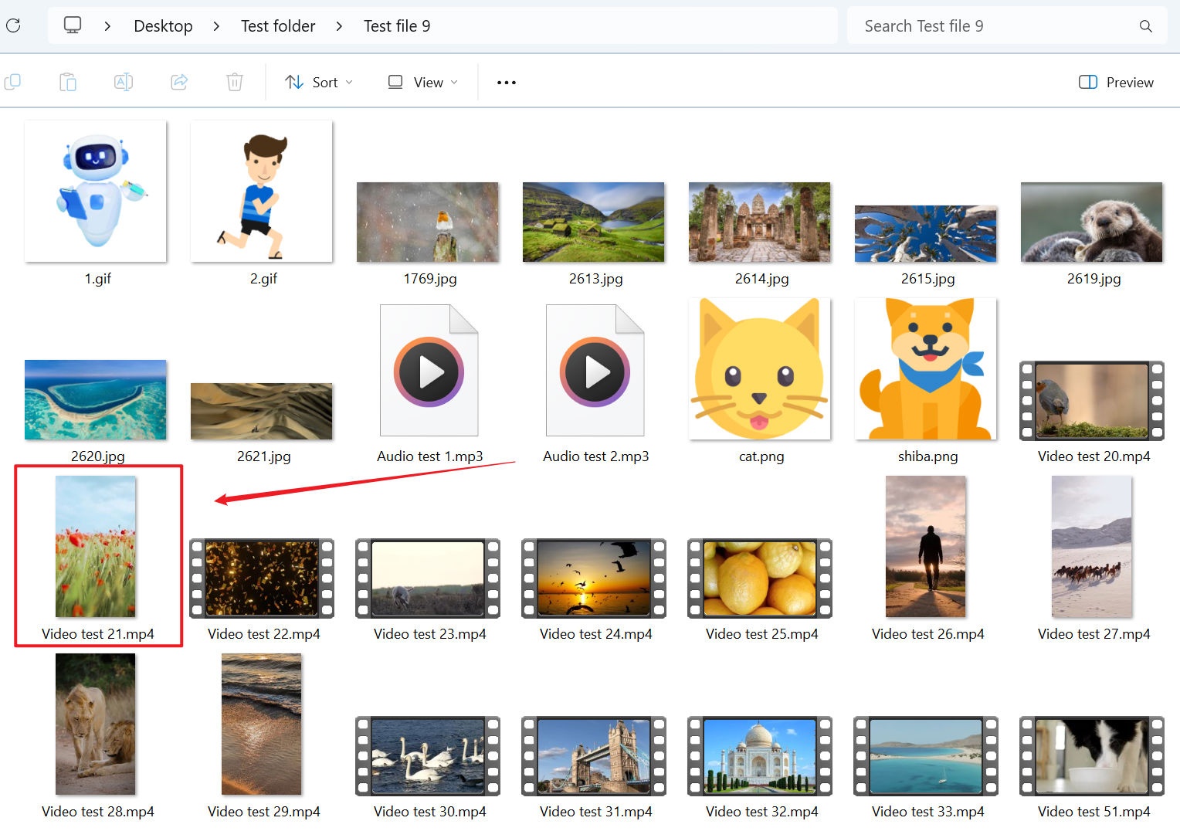Click the Delete trash icon
The image size is (1180, 838).
pos(235,82)
